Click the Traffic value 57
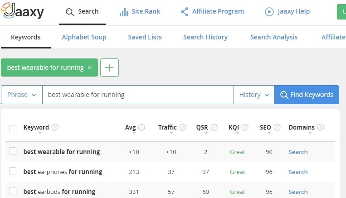346x198 pixels. tap(171, 192)
